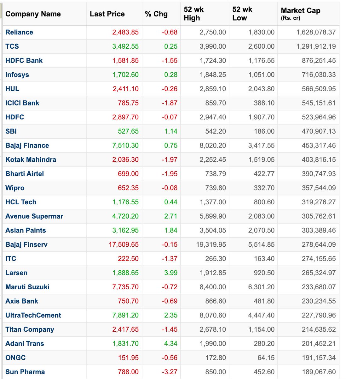The width and height of the screenshot is (346, 379).
Task: Click ONGC market cap 191,157.34
Action: pos(319,358)
